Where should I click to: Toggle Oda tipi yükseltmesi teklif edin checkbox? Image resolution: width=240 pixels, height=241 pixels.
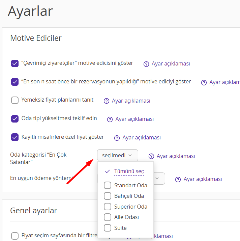15,119
